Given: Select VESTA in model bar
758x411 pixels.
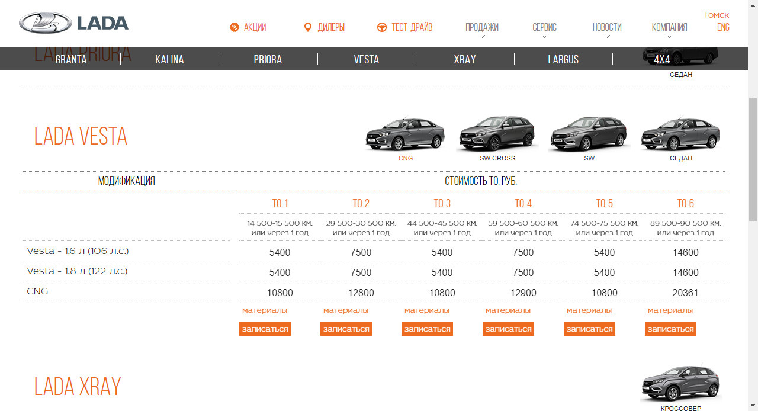Looking at the screenshot, I should pos(367,59).
